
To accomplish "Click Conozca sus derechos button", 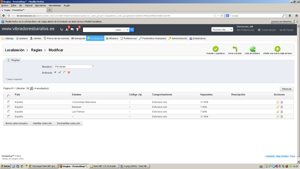I will tap(282, 22).
